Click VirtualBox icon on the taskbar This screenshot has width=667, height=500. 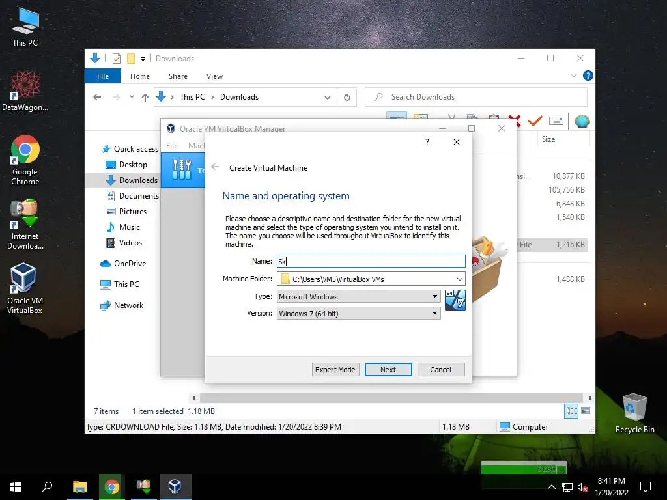(x=175, y=487)
